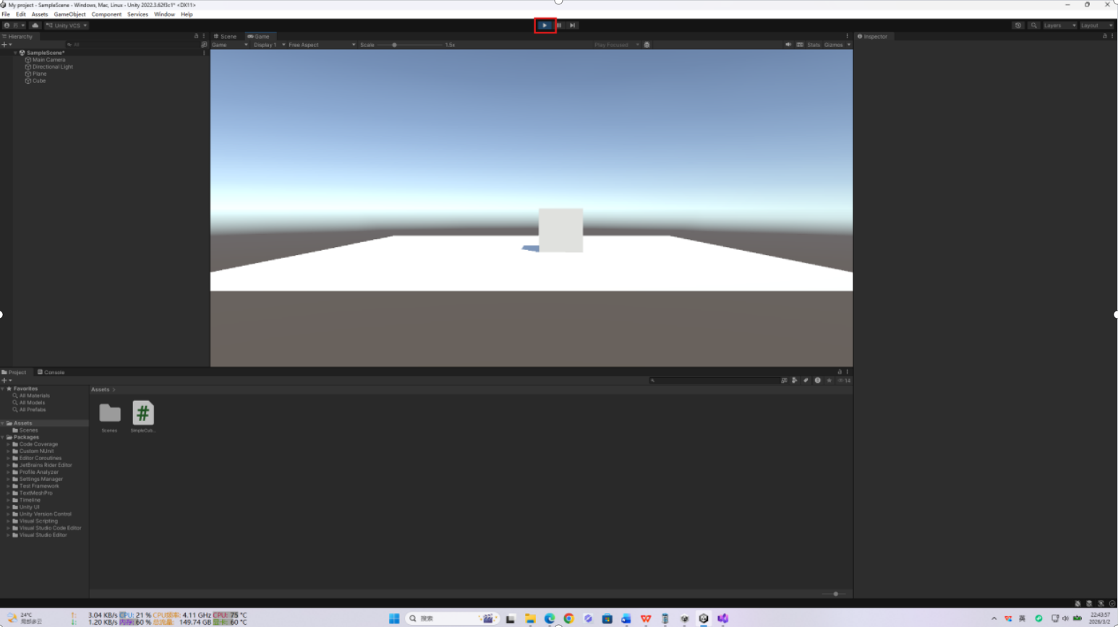Click the global search magnifier icon
The image size is (1118, 627).
[1034, 25]
